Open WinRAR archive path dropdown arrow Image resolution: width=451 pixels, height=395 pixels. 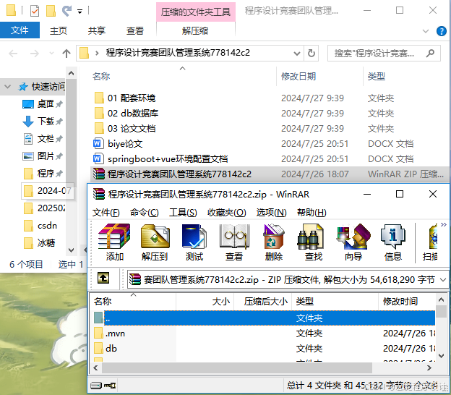443,279
